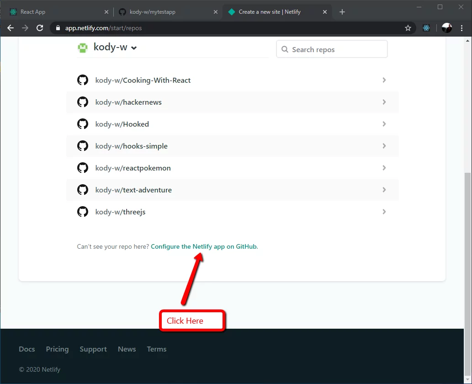The height and width of the screenshot is (384, 472).
Task: Open the React Developer Tools extension
Action: pyautogui.click(x=426, y=28)
